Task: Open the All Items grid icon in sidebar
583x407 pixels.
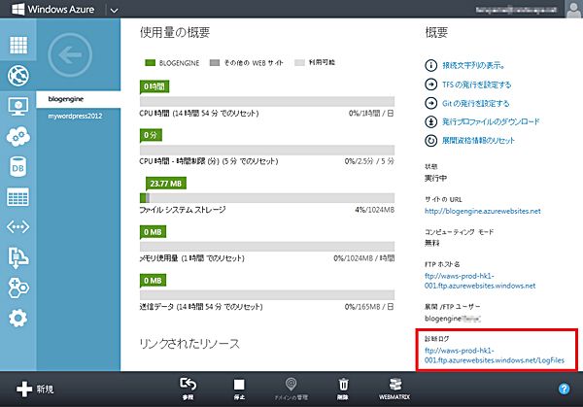Action: pos(18,46)
